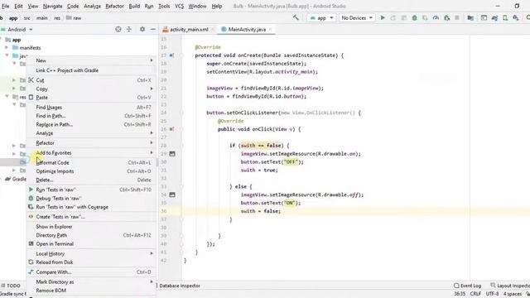Screen dimensions: 530x298
Task: Select Run 'Tests in raw' with Coverage
Action: [x=91, y=207]
